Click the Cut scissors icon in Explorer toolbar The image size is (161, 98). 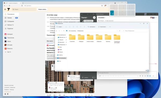pyautogui.click(x=66, y=27)
